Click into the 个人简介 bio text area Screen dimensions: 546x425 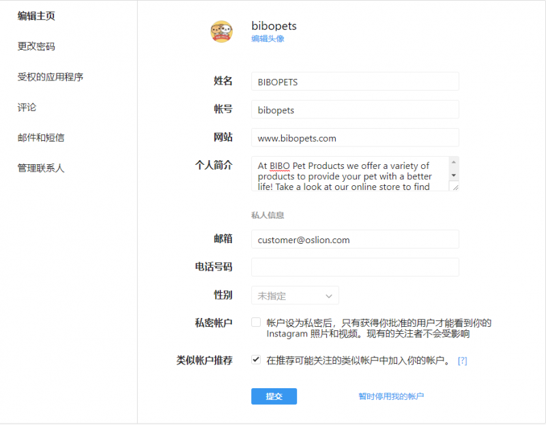coord(349,174)
